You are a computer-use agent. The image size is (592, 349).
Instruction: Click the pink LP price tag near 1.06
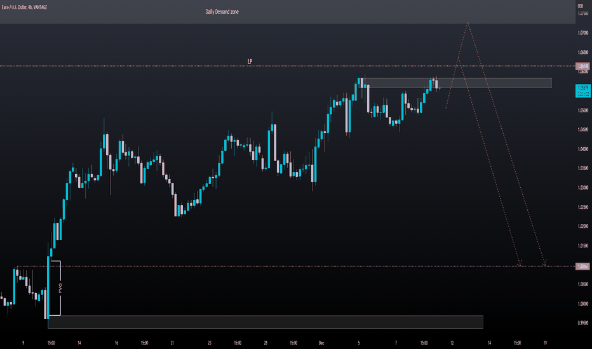[x=583, y=66]
